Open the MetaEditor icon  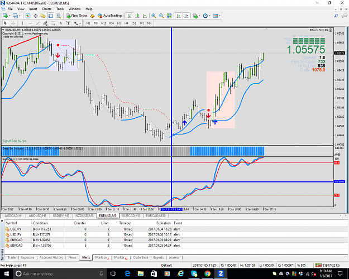point(92,16)
